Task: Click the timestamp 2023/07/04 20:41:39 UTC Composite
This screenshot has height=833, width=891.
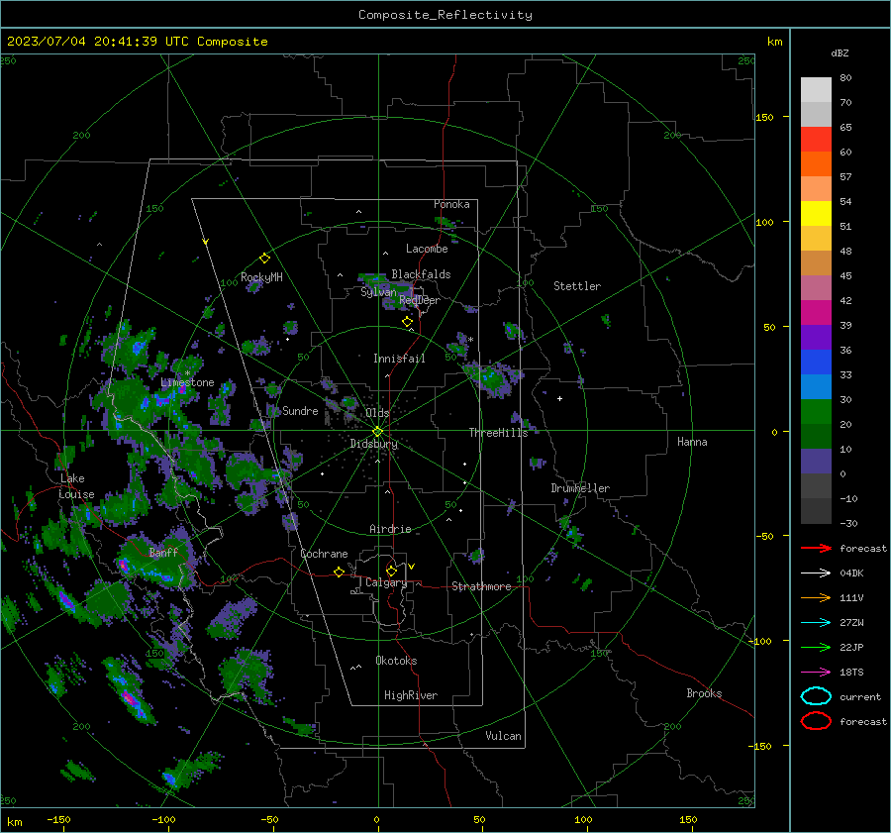Action: pyautogui.click(x=137, y=42)
